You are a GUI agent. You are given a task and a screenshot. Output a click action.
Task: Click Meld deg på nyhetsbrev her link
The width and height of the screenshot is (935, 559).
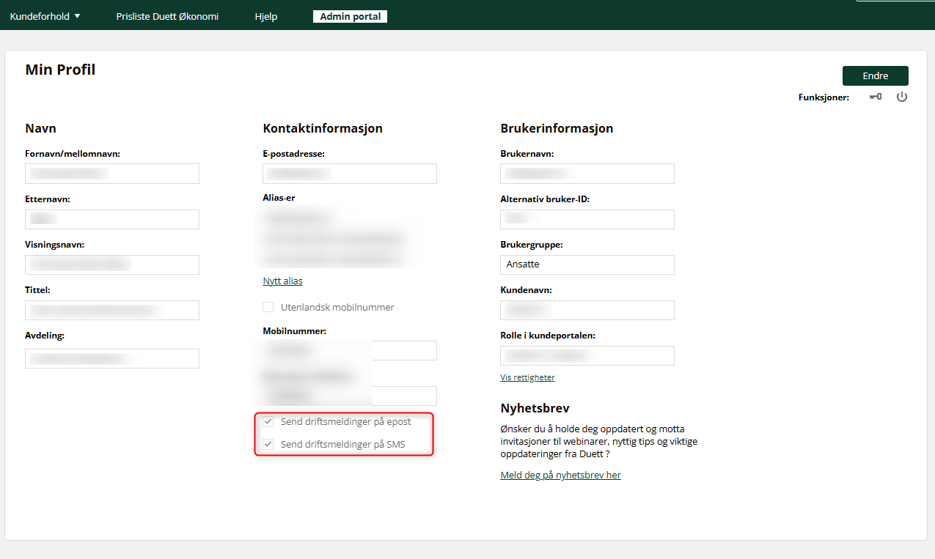[560, 475]
